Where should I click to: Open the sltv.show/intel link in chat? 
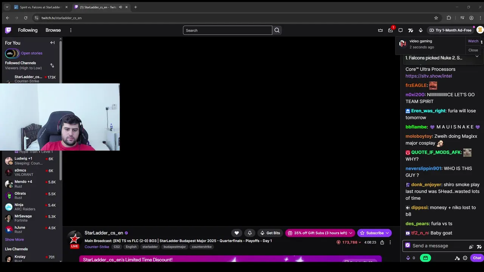[428, 76]
